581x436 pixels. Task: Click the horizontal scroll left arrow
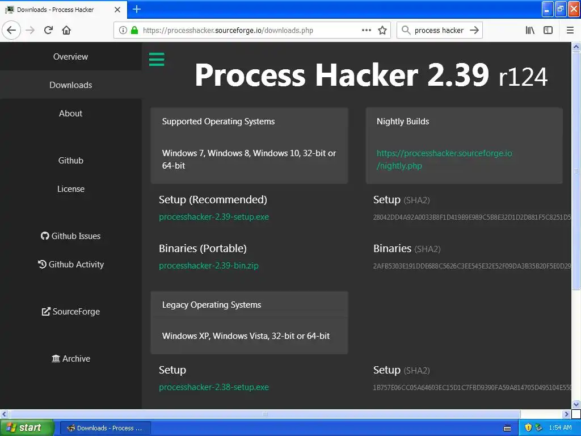click(4, 414)
